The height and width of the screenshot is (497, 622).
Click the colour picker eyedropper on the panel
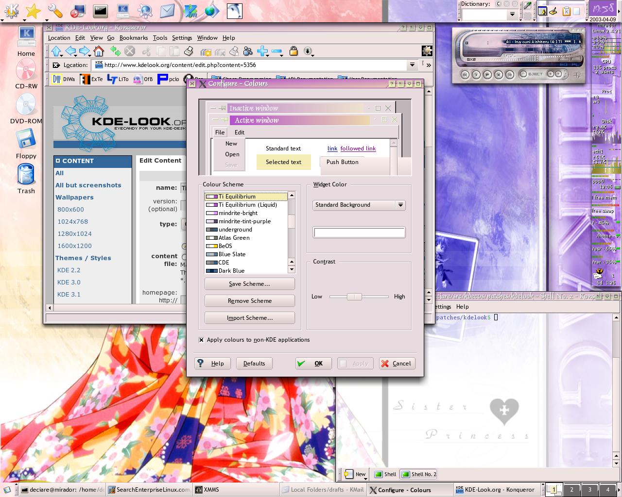(527, 6)
